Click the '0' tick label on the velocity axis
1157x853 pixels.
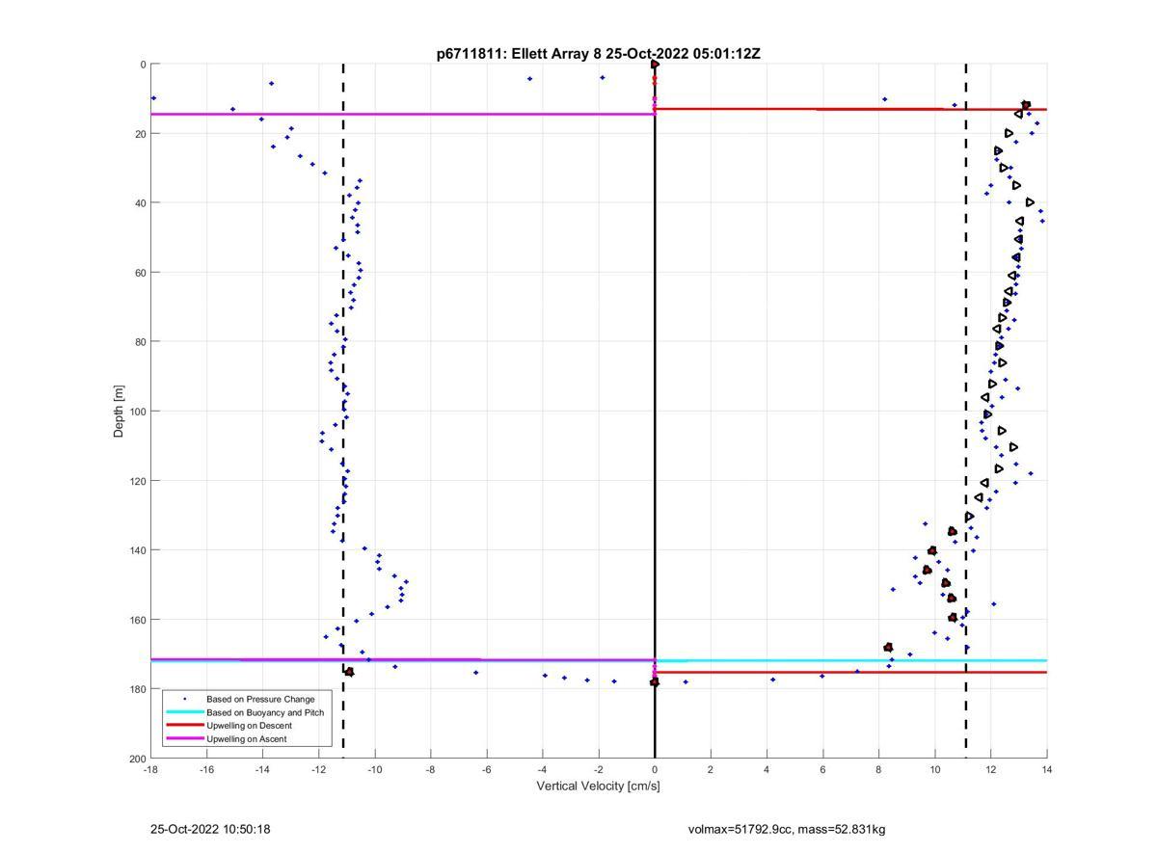(655, 769)
